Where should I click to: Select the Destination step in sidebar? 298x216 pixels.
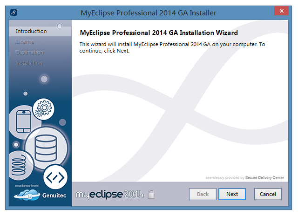coord(30,53)
